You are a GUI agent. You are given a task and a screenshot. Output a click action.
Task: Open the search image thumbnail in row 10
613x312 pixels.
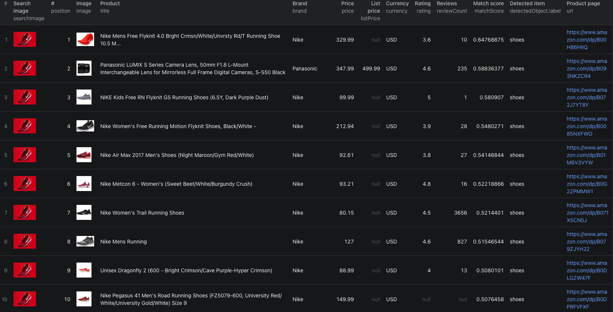pyautogui.click(x=25, y=299)
